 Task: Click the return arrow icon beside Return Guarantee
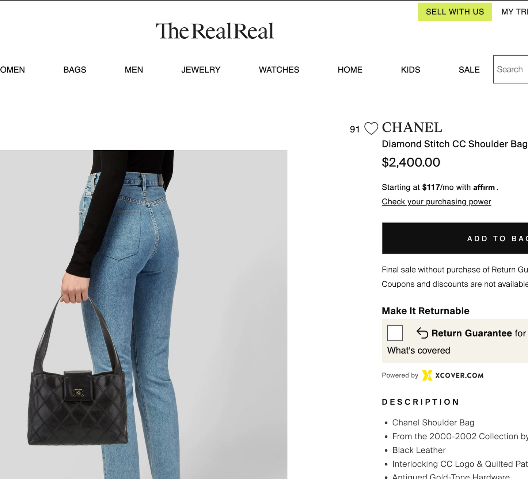[422, 333]
